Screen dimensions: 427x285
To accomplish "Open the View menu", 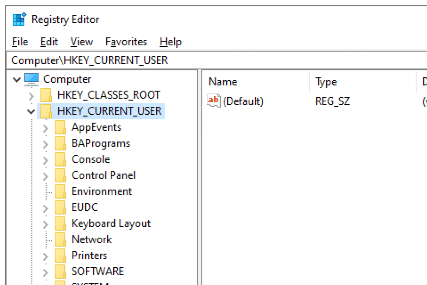I will [82, 42].
